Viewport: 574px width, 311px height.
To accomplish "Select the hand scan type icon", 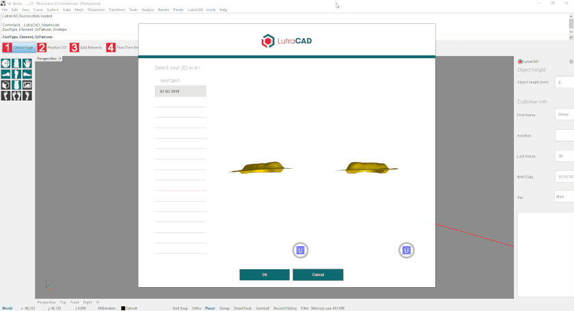I will click(27, 64).
